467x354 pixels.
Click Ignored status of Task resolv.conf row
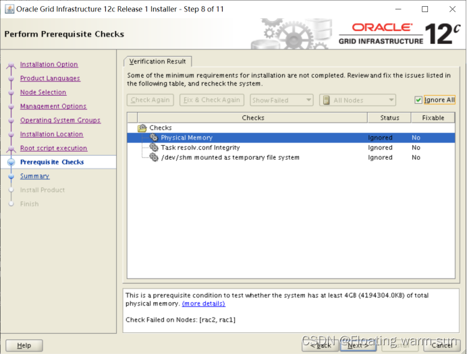[x=380, y=148]
